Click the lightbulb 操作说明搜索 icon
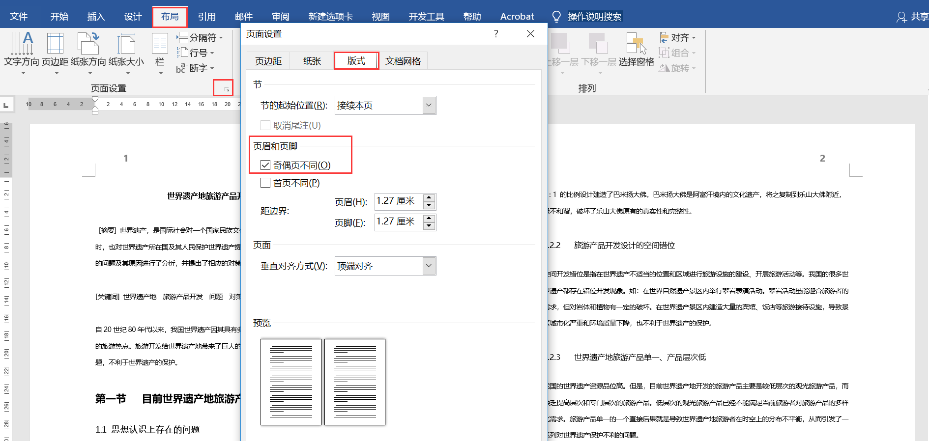The height and width of the screenshot is (441, 929). tap(556, 17)
